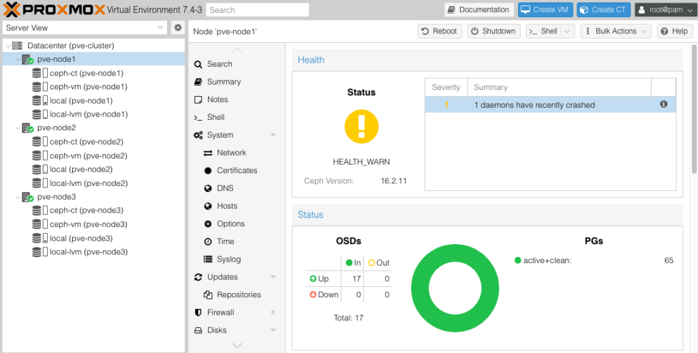
Task: Click the Create VM button
Action: [545, 10]
